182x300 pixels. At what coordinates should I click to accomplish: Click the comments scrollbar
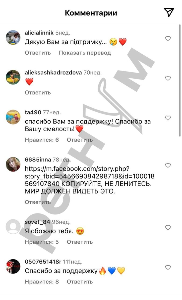coord(180,80)
